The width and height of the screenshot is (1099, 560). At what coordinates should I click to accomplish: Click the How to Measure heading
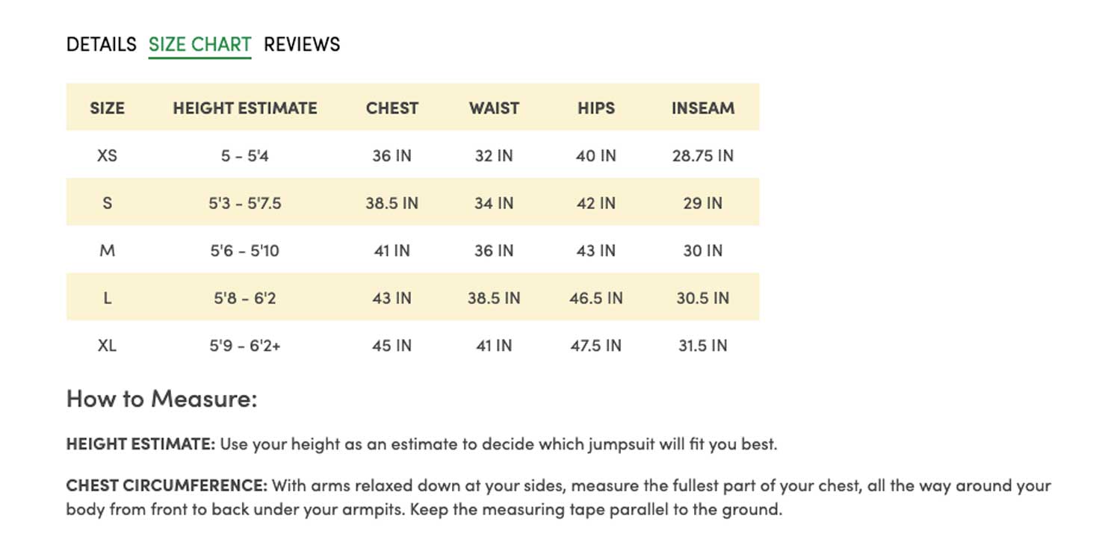point(162,398)
